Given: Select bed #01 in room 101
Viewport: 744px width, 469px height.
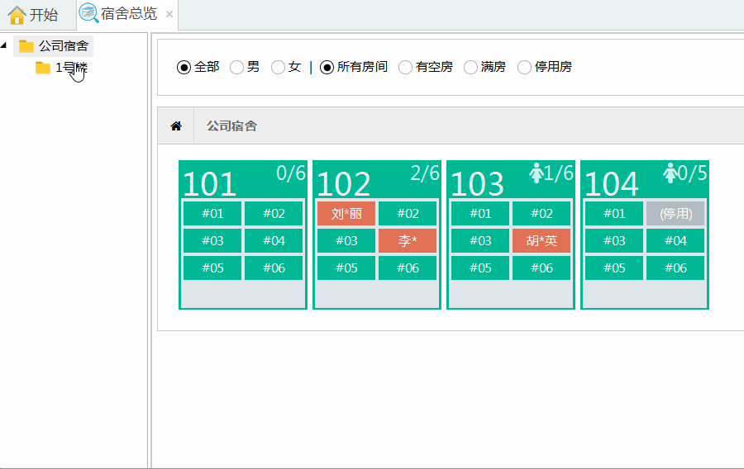Looking at the screenshot, I should click(x=212, y=214).
